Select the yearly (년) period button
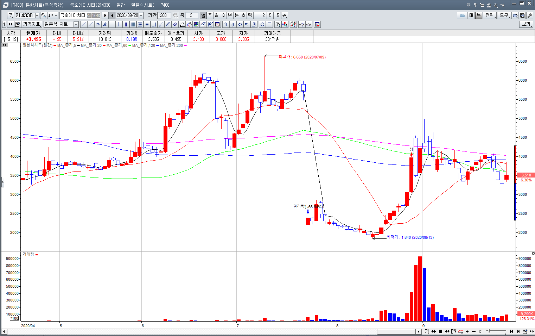 click(x=230, y=15)
